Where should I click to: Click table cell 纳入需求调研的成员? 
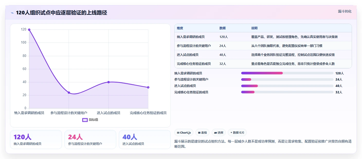click(191, 37)
